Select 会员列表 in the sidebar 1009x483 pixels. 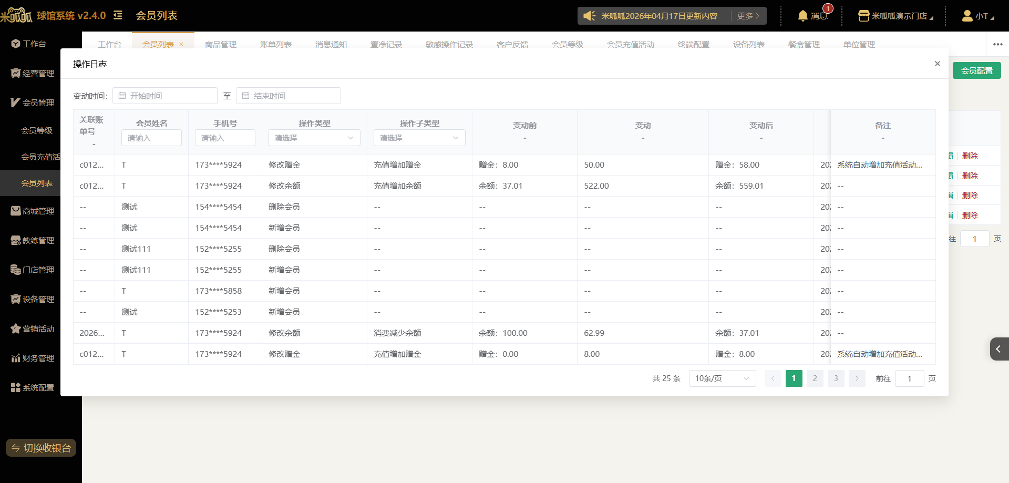[37, 183]
